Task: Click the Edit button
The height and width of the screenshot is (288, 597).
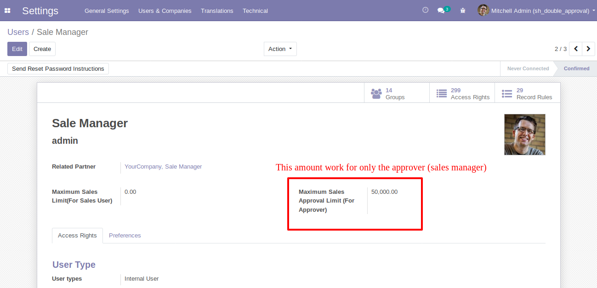Action: point(17,49)
